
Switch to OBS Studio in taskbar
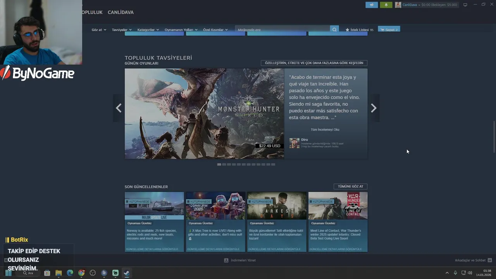pyautogui.click(x=93, y=273)
